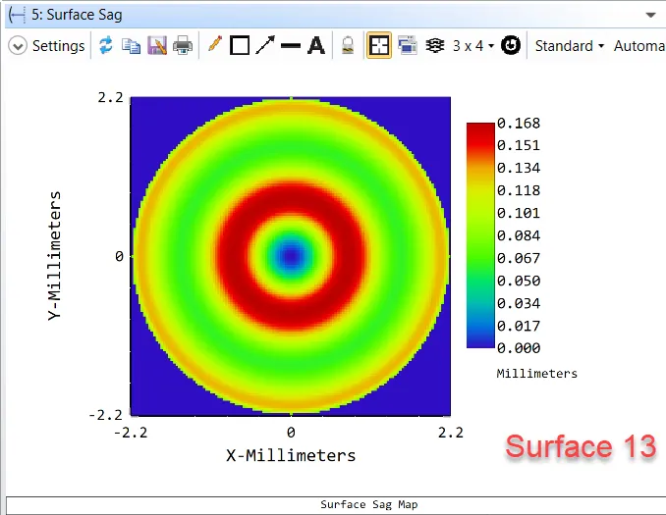
Task: Toggle the highlighted active cursor button
Action: click(x=379, y=46)
